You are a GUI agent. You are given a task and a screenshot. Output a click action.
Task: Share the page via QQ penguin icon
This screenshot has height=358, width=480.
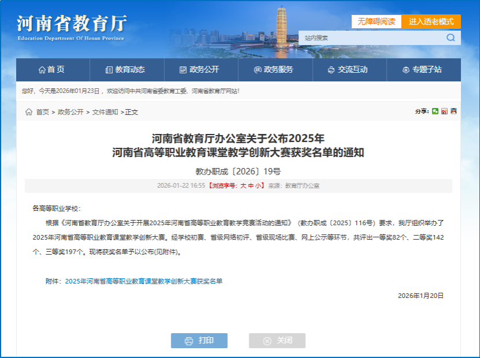click(453, 111)
